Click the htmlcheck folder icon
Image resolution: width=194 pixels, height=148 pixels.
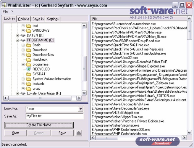pos(29,59)
